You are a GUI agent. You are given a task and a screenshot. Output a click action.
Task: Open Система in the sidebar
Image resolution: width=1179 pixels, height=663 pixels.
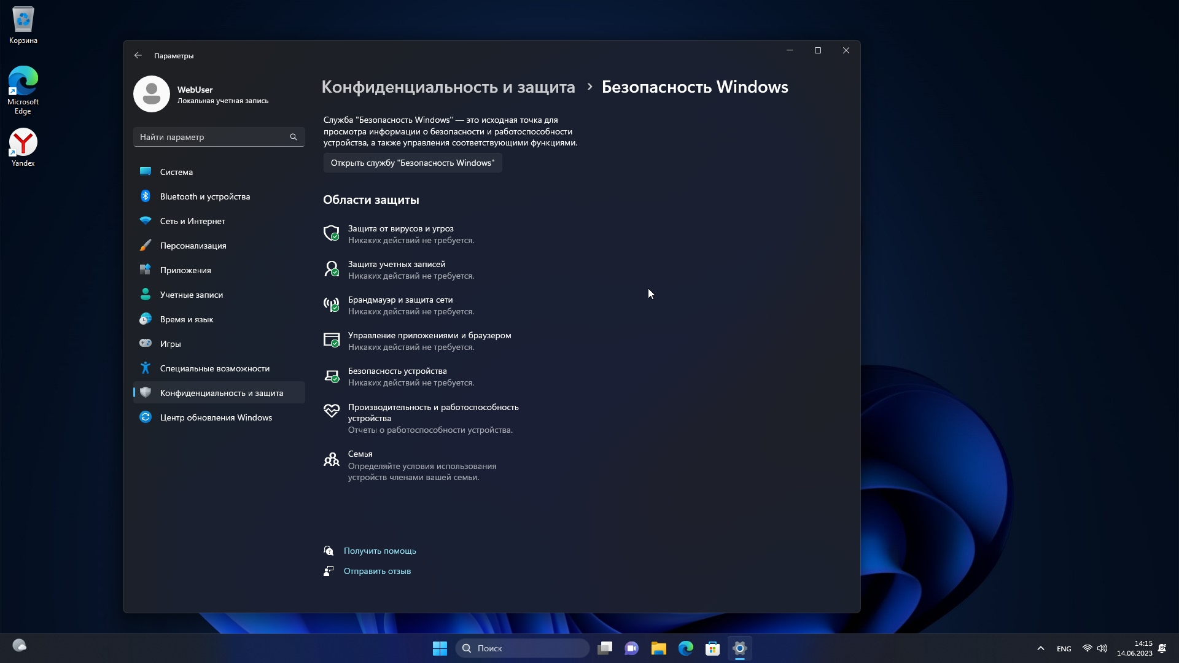coord(176,172)
